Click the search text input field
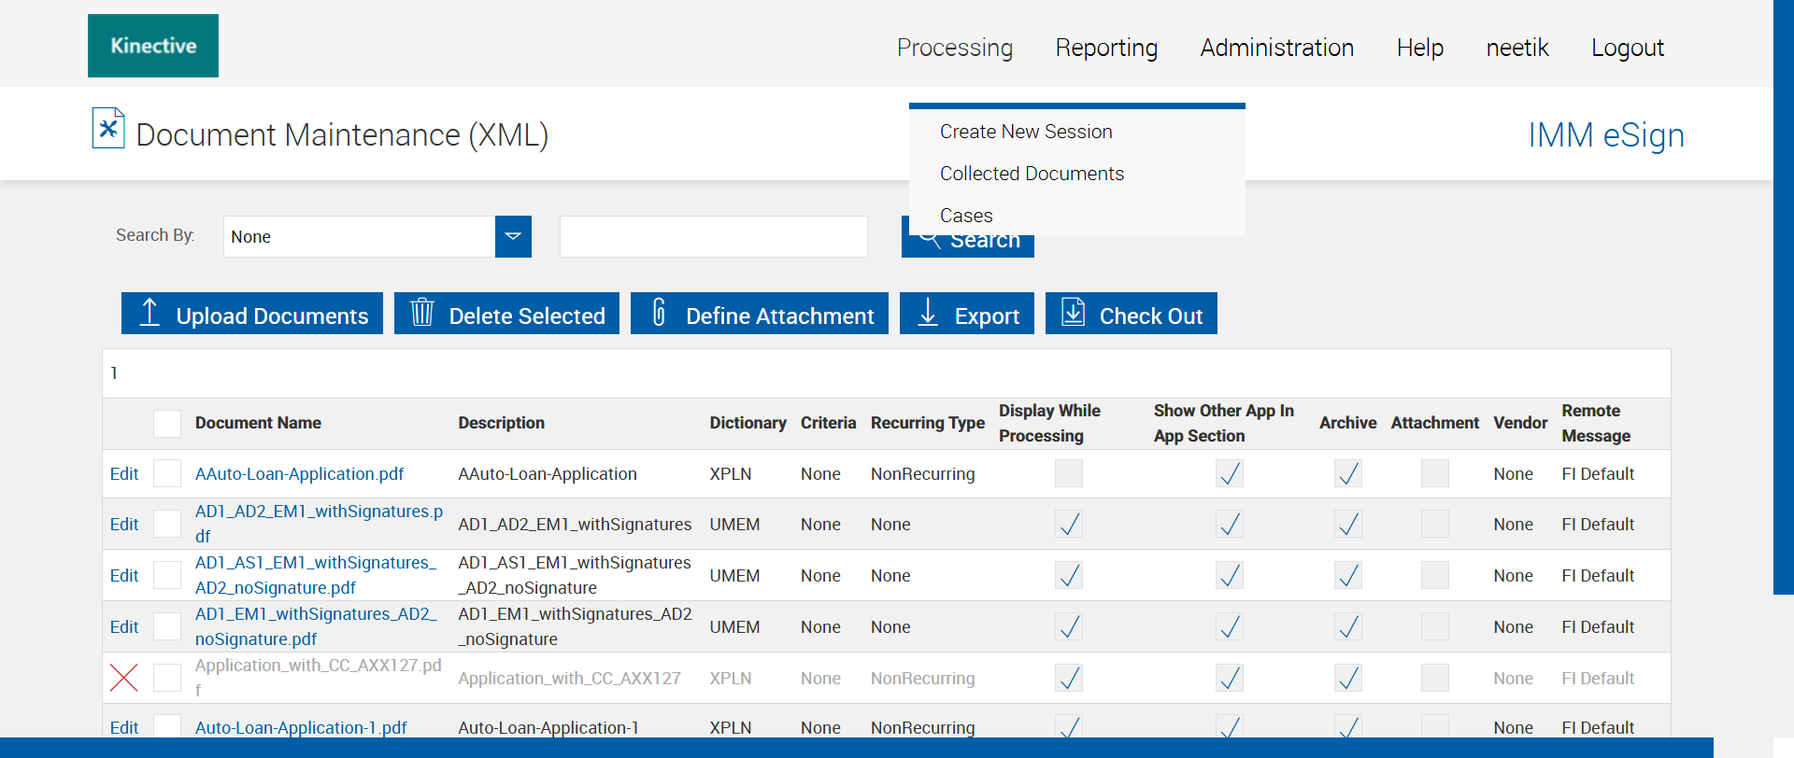Viewport: 1794px width, 758px height. click(x=713, y=237)
